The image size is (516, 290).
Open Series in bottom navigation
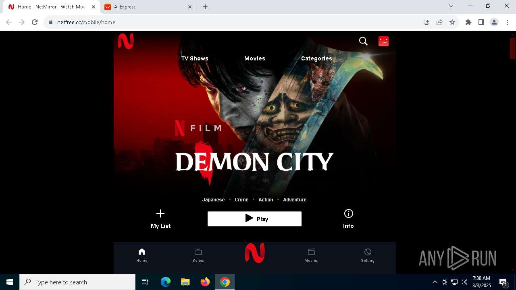click(198, 255)
